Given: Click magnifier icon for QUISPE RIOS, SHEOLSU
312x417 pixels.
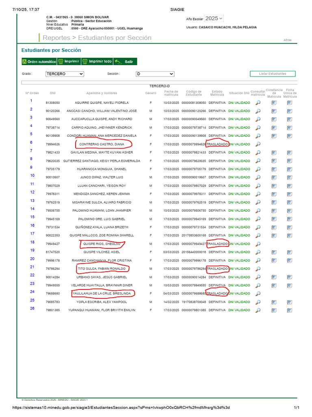Looking at the screenshot, I should 258,244.
